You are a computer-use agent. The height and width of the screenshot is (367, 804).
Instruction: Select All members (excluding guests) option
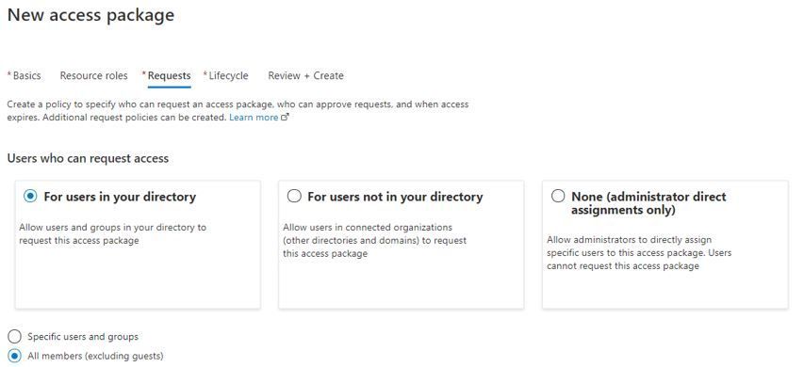14,356
